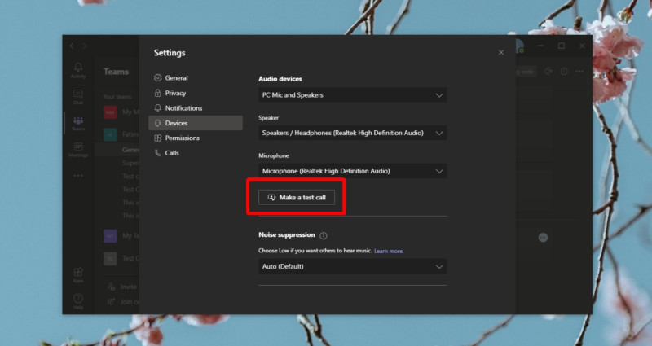
Task: Minimize the Teams window
Action: point(540,46)
